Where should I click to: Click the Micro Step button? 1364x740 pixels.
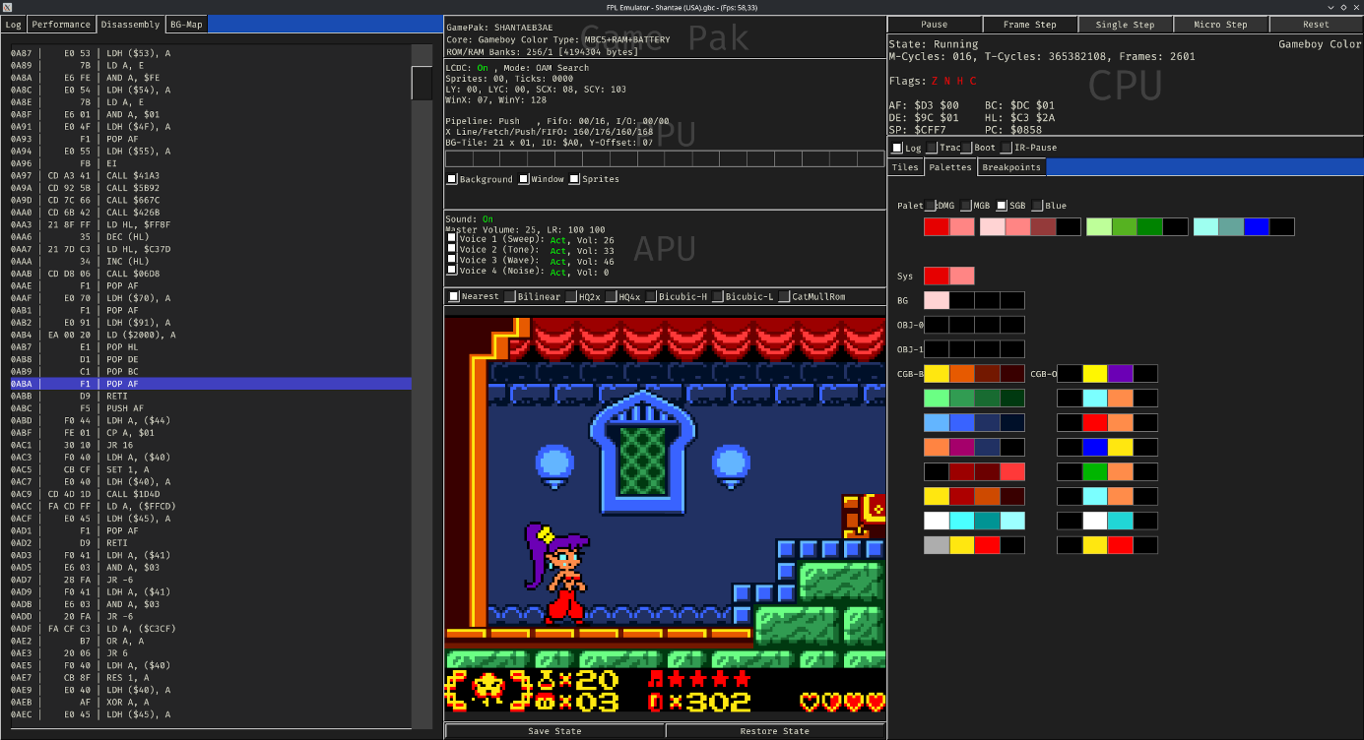click(x=1220, y=25)
